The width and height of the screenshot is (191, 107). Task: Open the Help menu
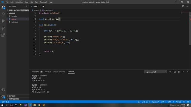pos(50,2)
